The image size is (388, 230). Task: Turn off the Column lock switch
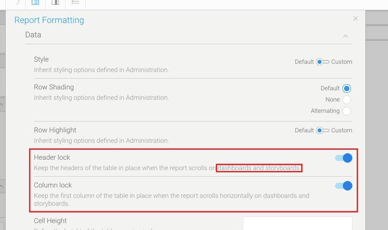pyautogui.click(x=343, y=186)
